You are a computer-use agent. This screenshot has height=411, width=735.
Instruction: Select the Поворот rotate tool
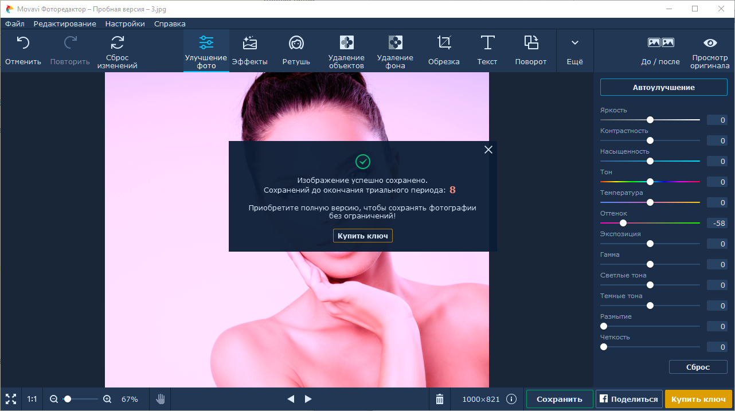[x=531, y=50]
